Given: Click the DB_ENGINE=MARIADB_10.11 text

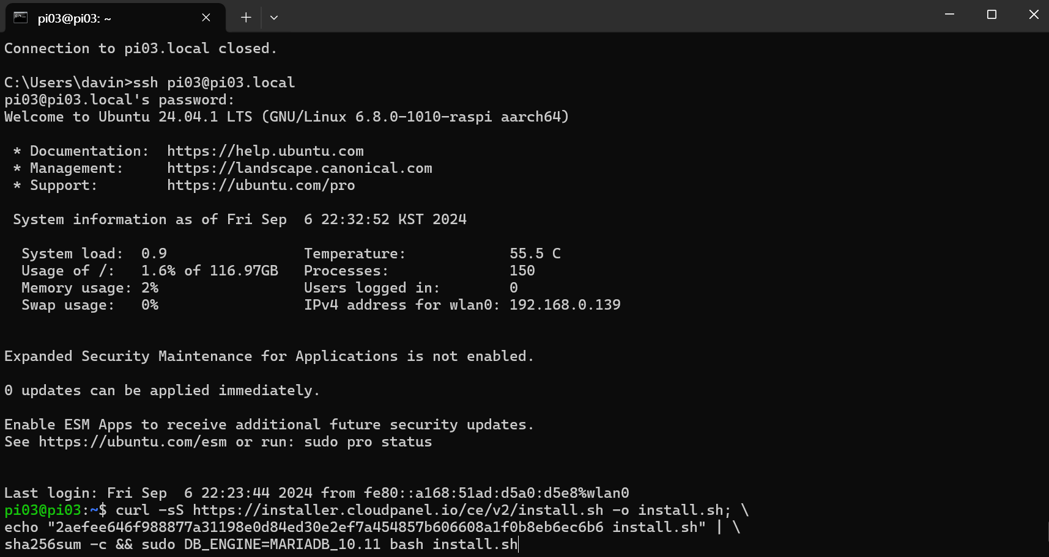Looking at the screenshot, I should point(283,544).
